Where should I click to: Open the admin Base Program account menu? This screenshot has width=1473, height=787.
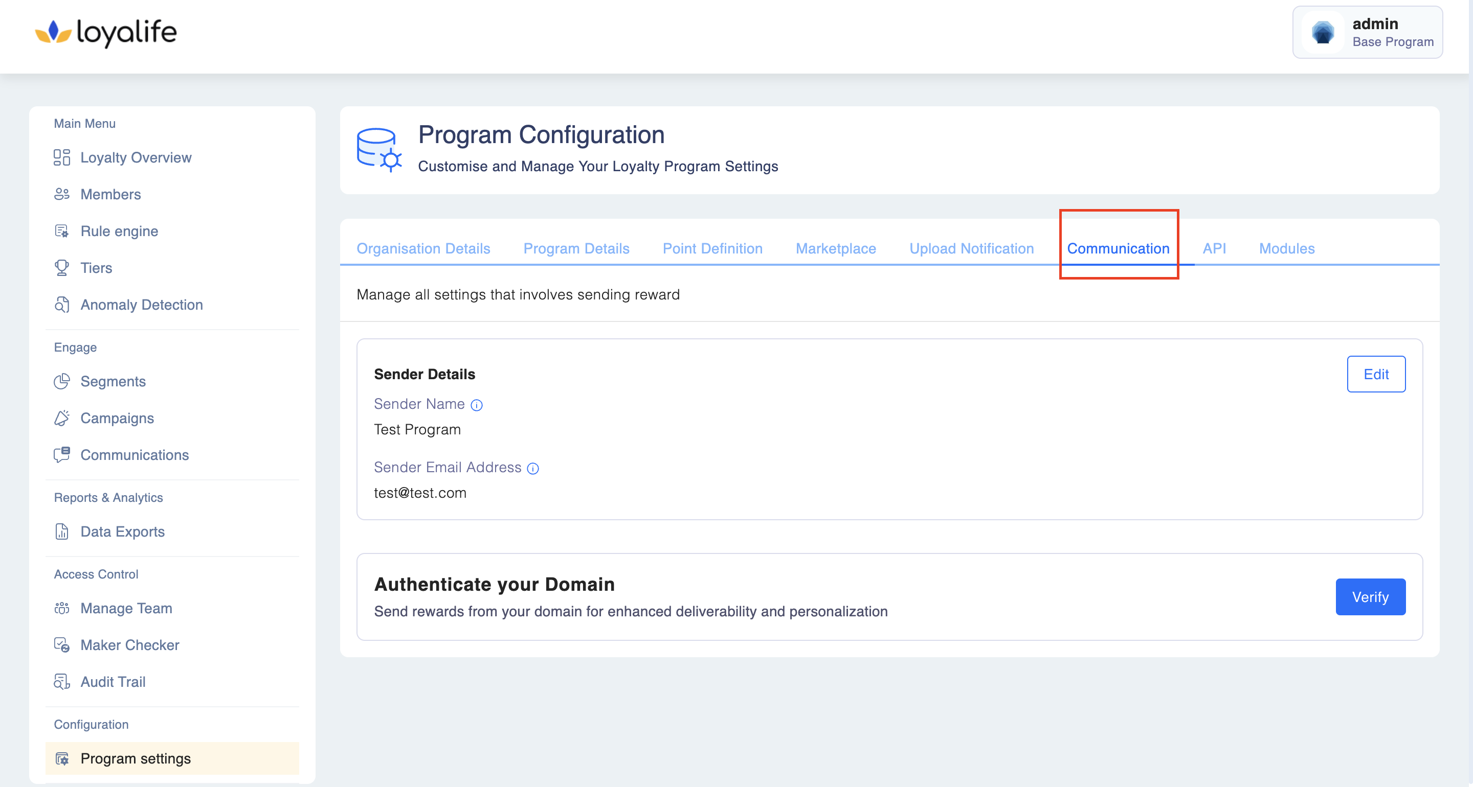coord(1367,33)
